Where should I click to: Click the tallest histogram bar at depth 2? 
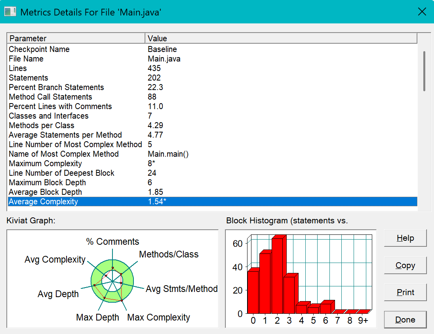(x=277, y=276)
